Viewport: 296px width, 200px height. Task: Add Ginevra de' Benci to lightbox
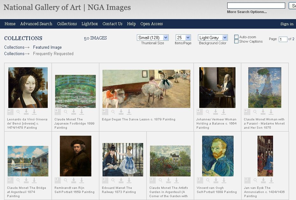coord(11,112)
